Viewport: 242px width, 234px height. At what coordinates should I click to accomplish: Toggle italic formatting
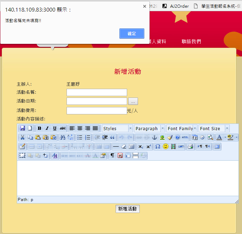pyautogui.click(x=47, y=128)
